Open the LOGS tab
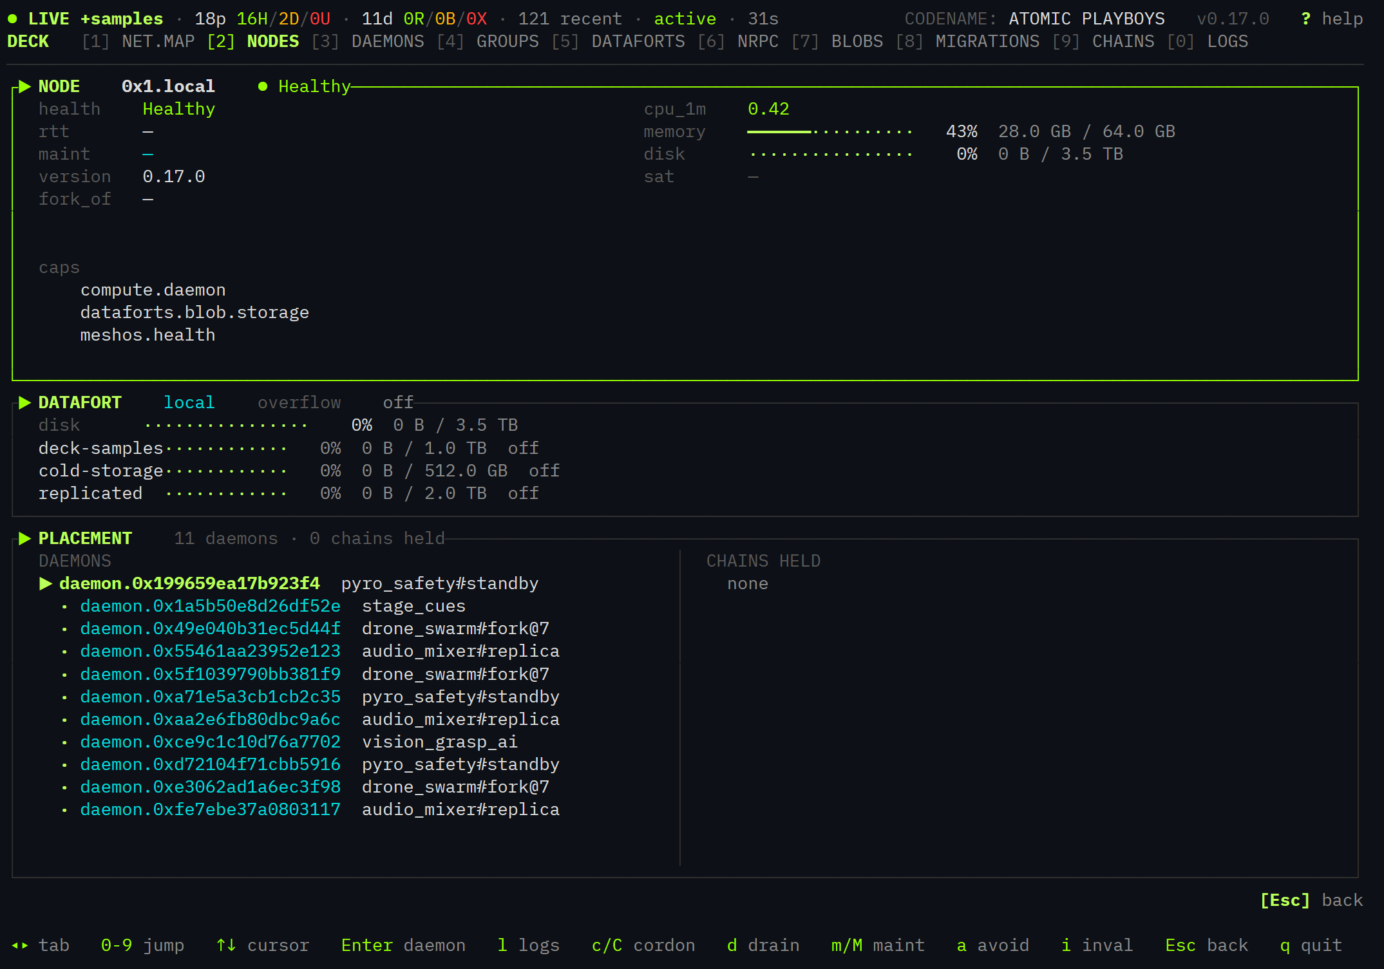The image size is (1384, 969). [1208, 41]
